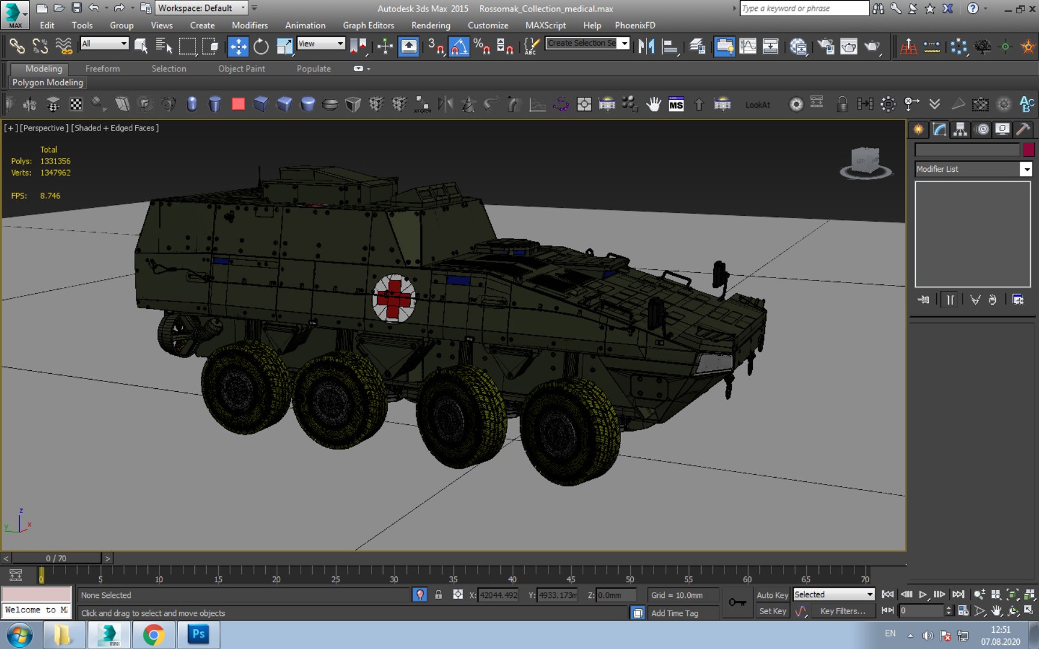Open the Rendering menu
1039x649 pixels.
pyautogui.click(x=431, y=25)
